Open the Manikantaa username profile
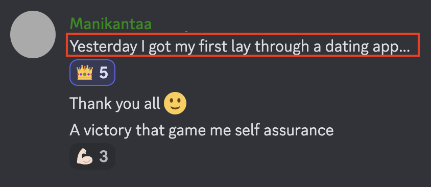The width and height of the screenshot is (431, 187). pyautogui.click(x=111, y=24)
